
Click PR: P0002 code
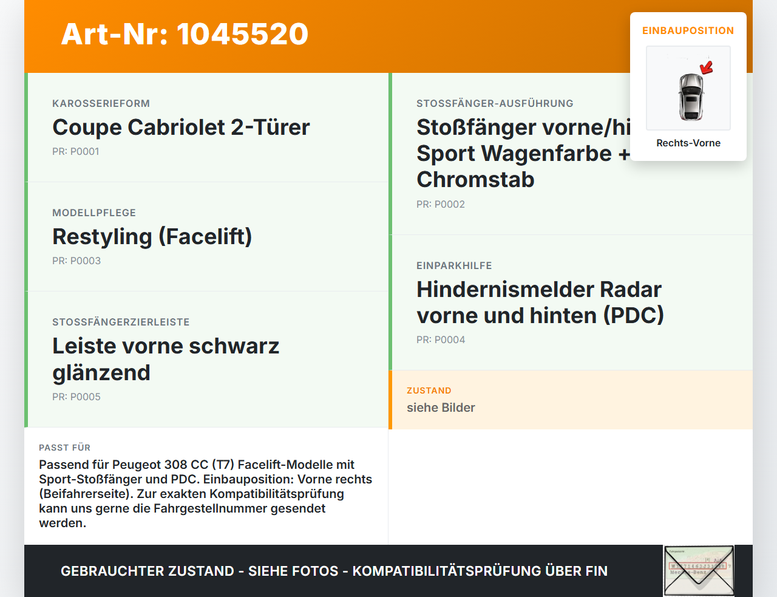pos(441,204)
